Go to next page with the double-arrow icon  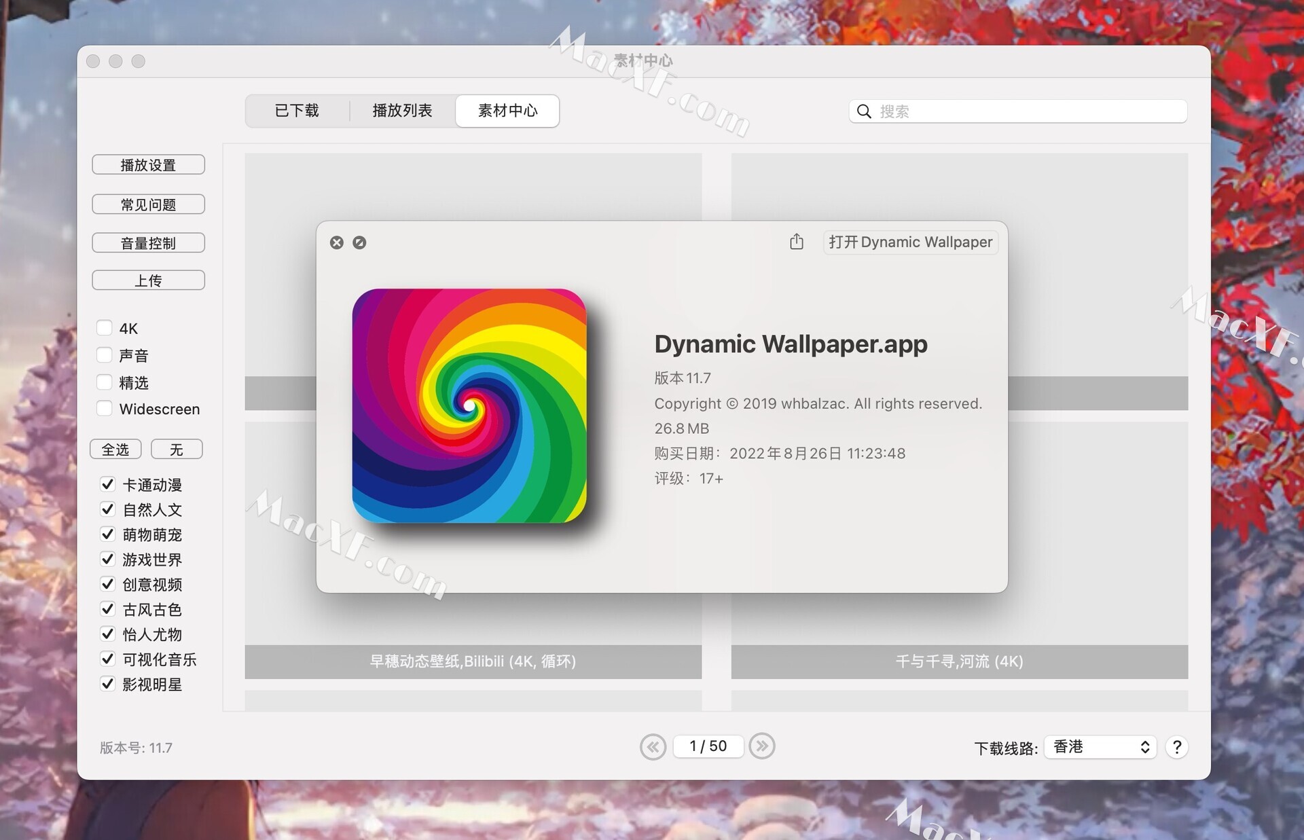click(x=761, y=746)
